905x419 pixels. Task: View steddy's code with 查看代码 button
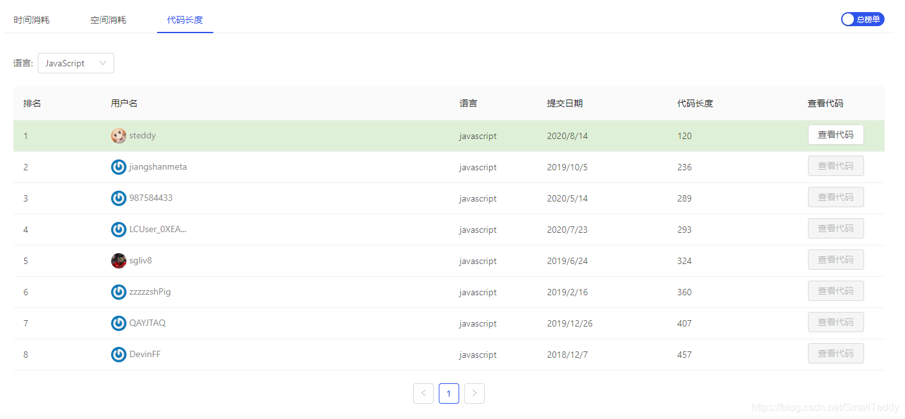click(835, 135)
